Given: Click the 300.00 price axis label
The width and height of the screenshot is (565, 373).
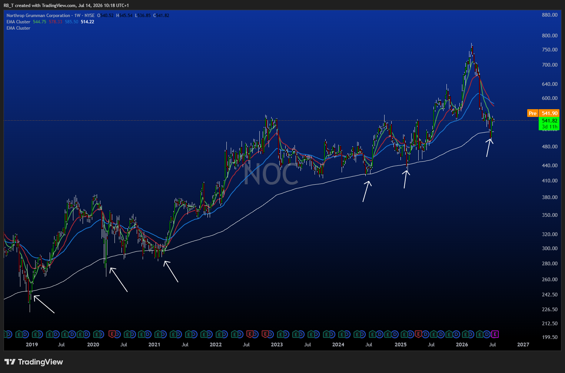Looking at the screenshot, I should 549,249.
